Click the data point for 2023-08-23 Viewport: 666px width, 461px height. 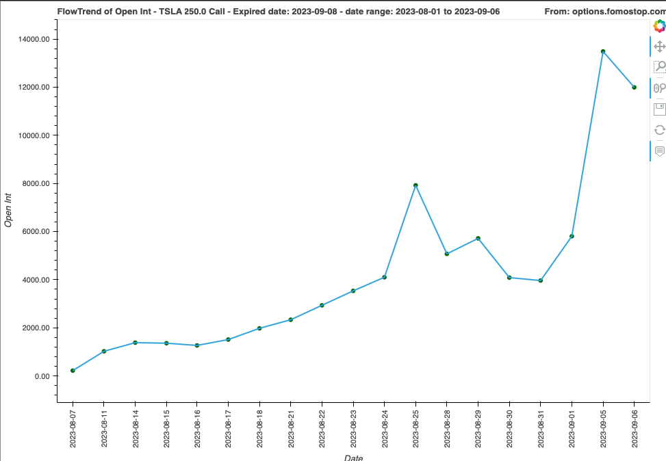pyautogui.click(x=353, y=291)
